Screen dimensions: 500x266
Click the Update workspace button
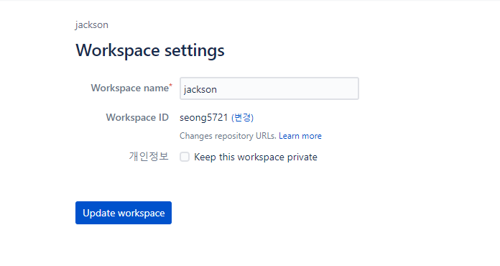tap(124, 213)
